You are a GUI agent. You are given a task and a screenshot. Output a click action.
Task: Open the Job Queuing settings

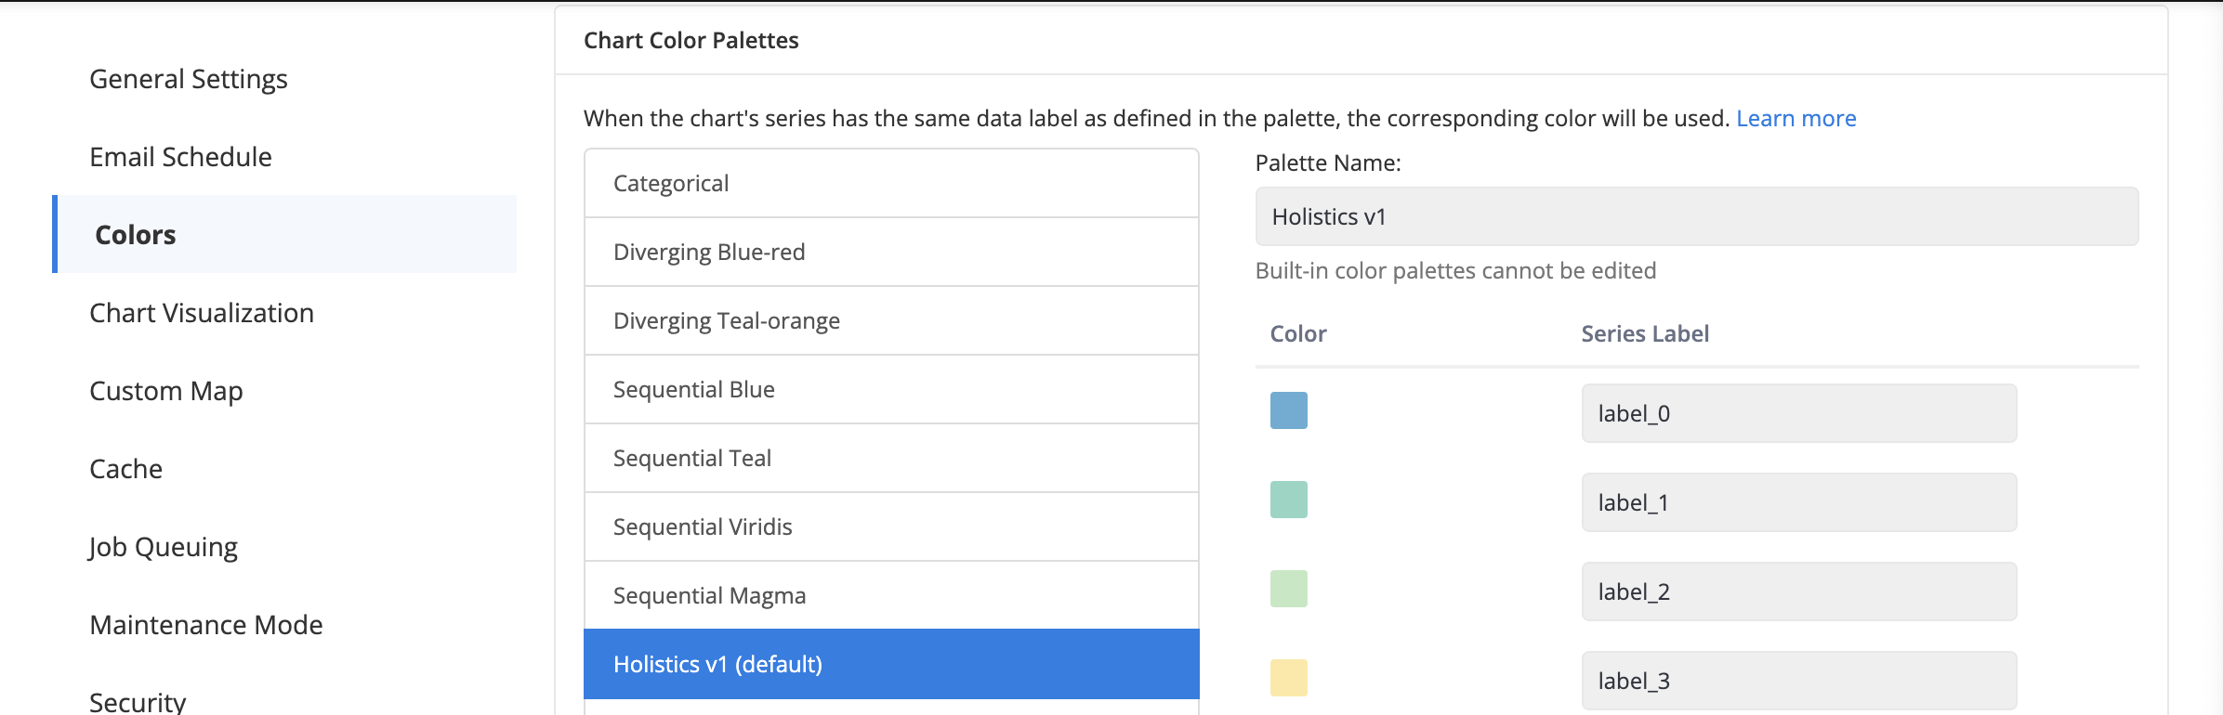coord(164,547)
